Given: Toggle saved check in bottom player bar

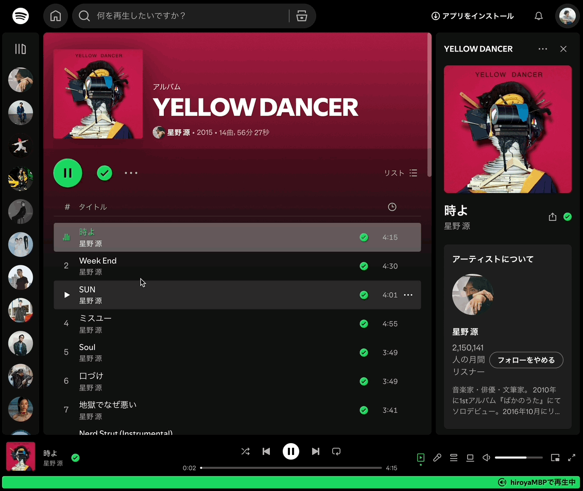Looking at the screenshot, I should 76,458.
